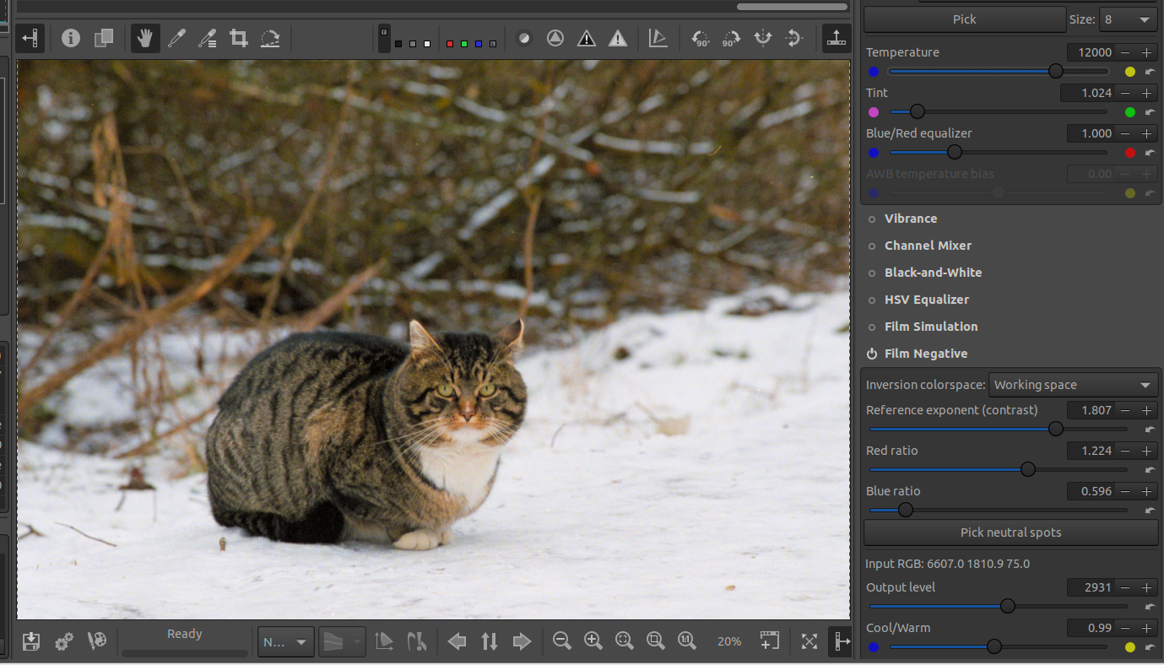Choose the Straighten rotate tool
This screenshot has height=665, width=1164.
[x=270, y=38]
